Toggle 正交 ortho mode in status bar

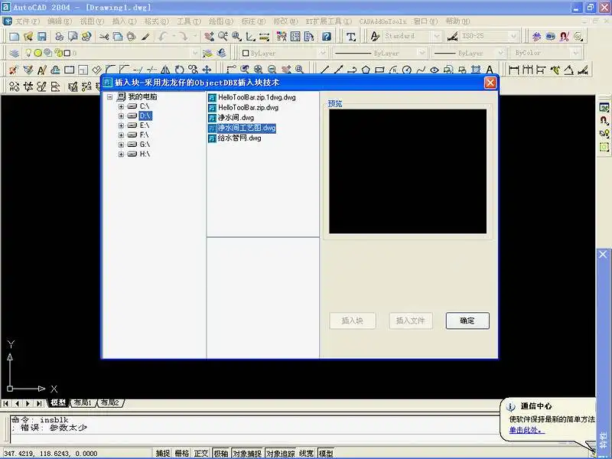[201, 453]
